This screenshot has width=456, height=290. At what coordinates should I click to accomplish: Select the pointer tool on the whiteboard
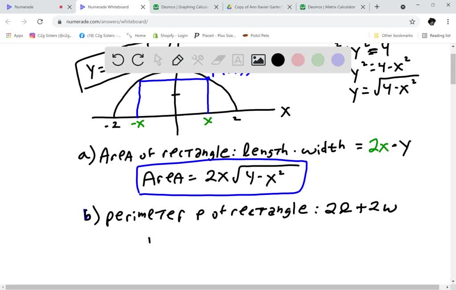click(158, 60)
